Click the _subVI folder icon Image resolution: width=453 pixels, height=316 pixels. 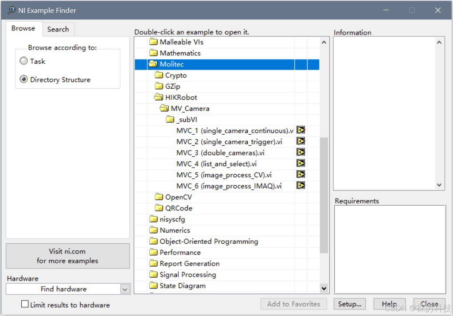[x=170, y=120]
